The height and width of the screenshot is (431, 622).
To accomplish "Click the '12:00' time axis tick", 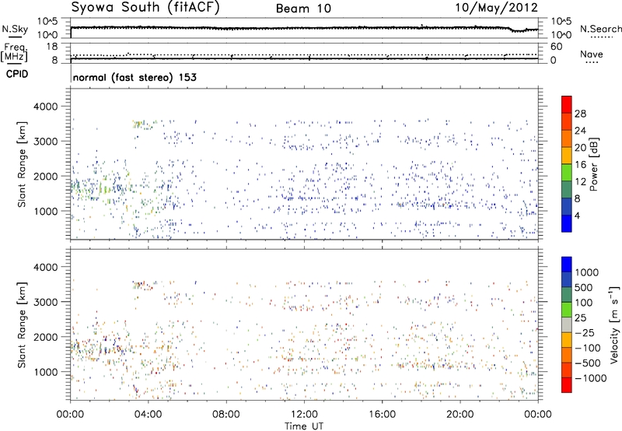I will (304, 415).
